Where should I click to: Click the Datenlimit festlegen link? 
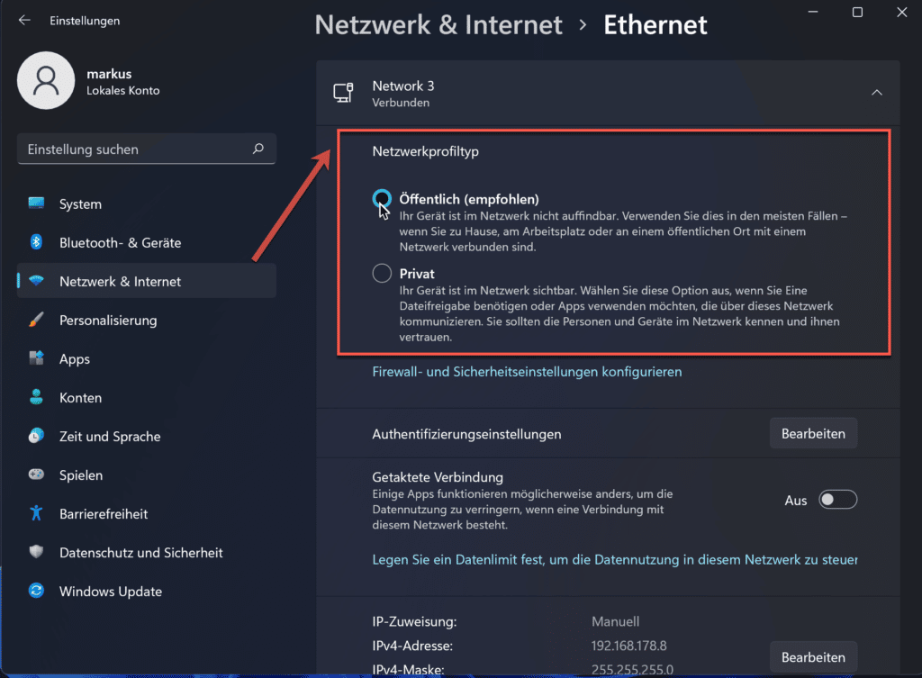click(614, 560)
